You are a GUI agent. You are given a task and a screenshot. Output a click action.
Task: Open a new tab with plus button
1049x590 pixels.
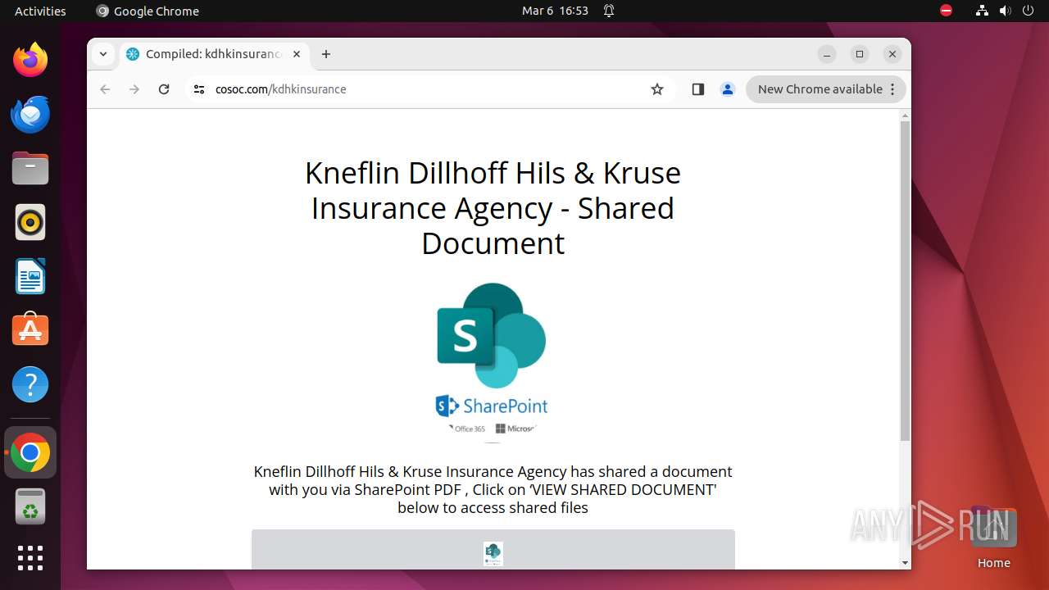pyautogui.click(x=326, y=54)
